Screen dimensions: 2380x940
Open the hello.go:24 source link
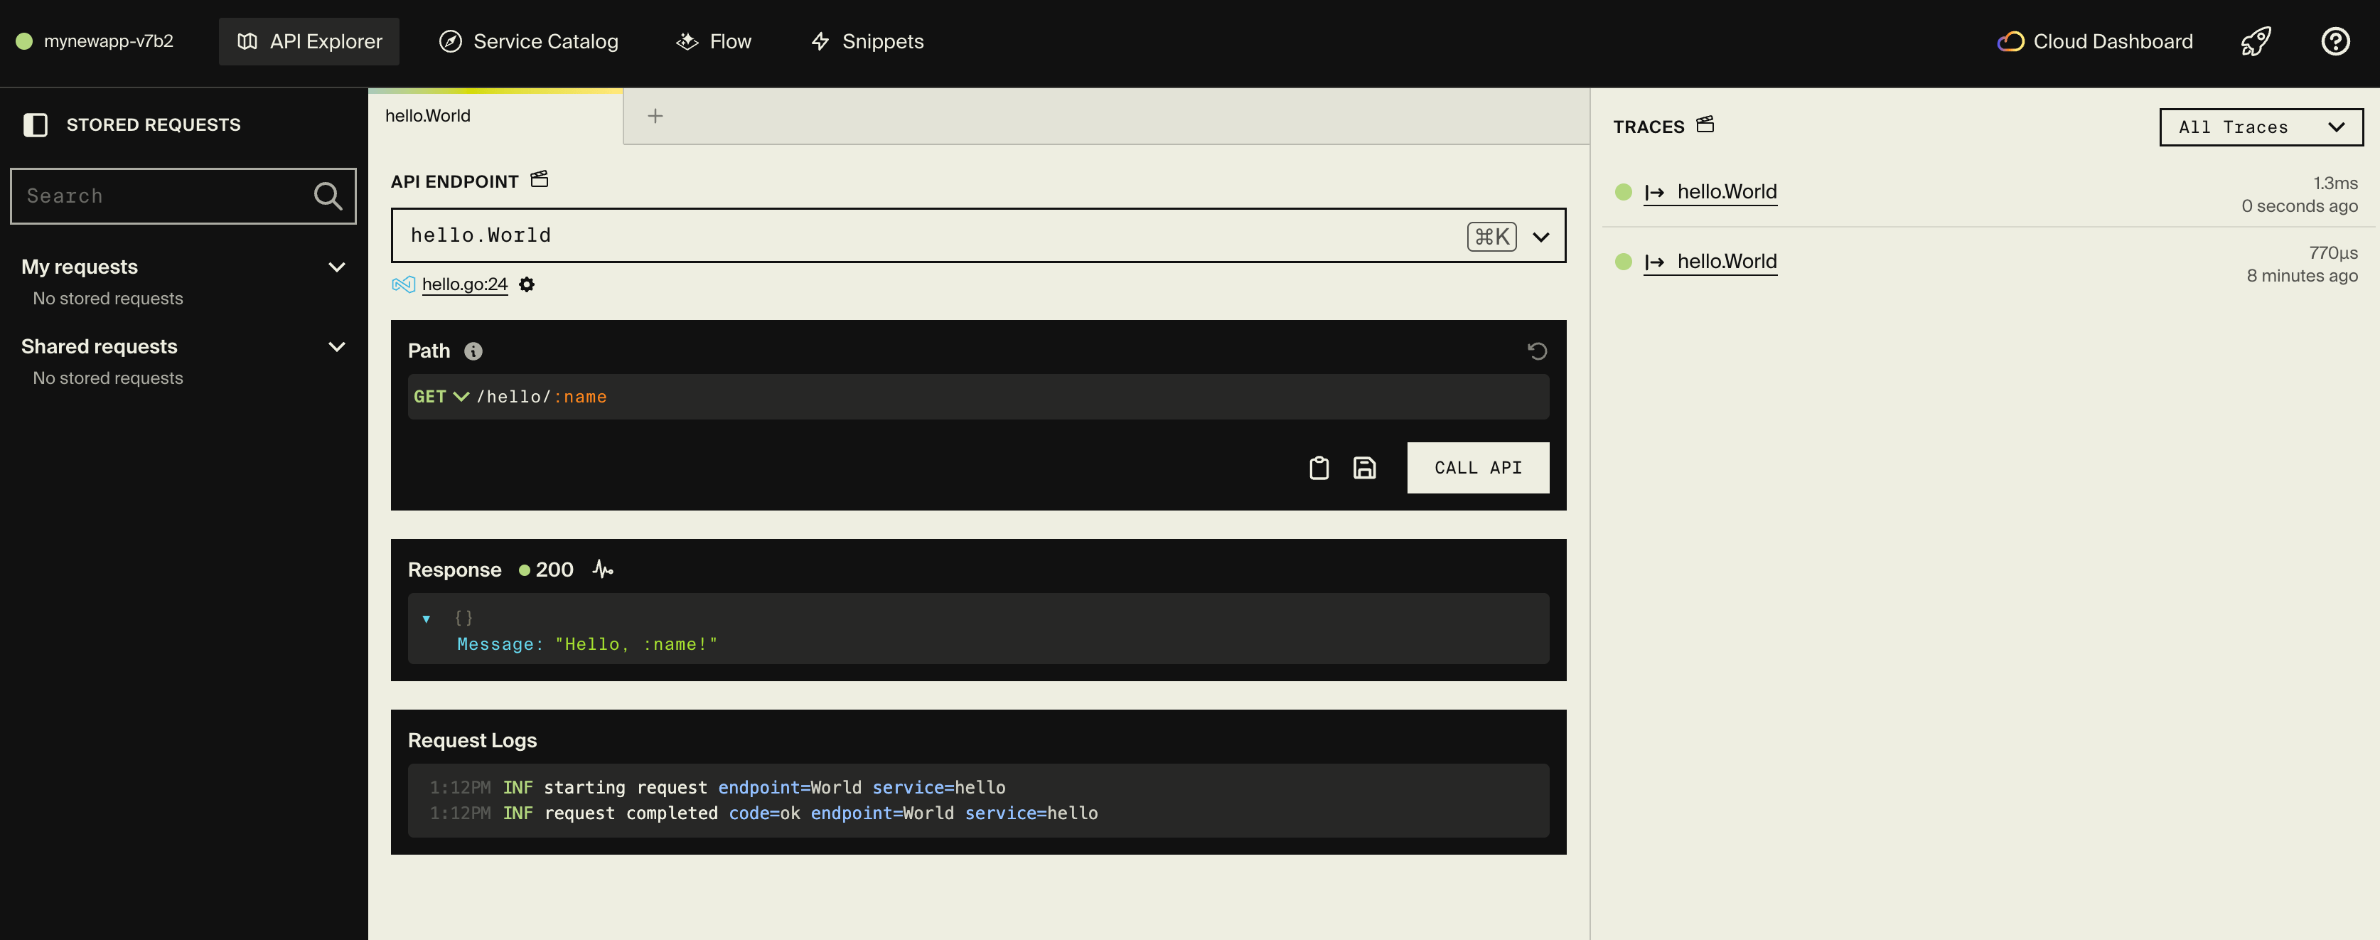tap(465, 284)
